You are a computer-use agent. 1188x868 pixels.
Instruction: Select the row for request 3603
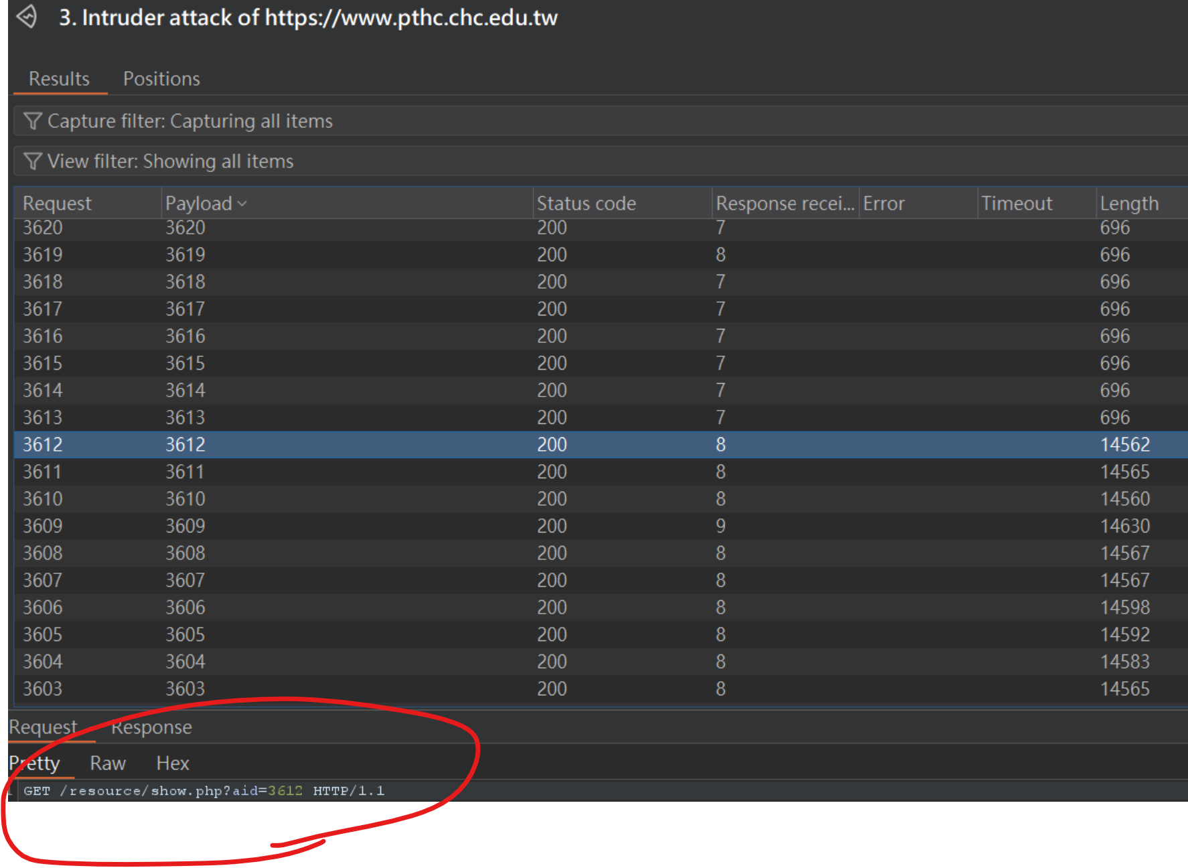click(601, 689)
